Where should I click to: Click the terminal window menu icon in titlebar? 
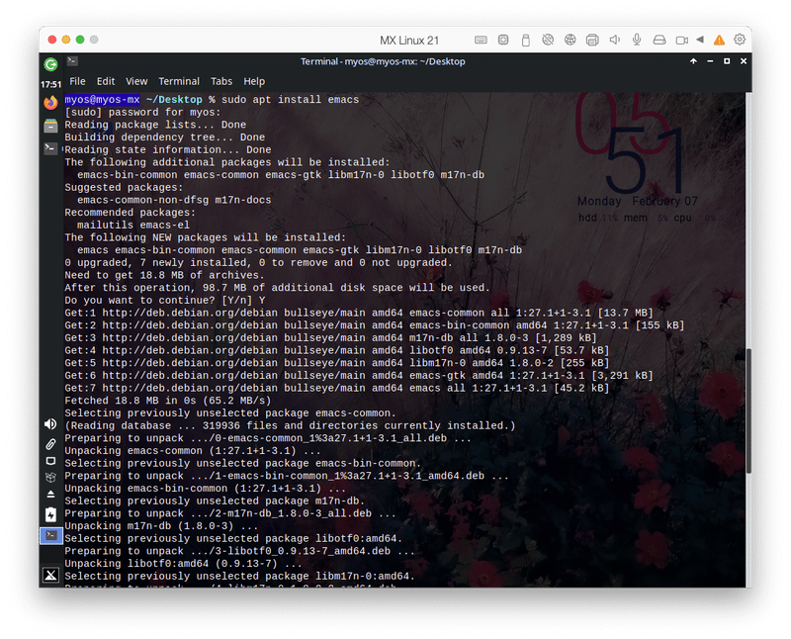click(72, 61)
